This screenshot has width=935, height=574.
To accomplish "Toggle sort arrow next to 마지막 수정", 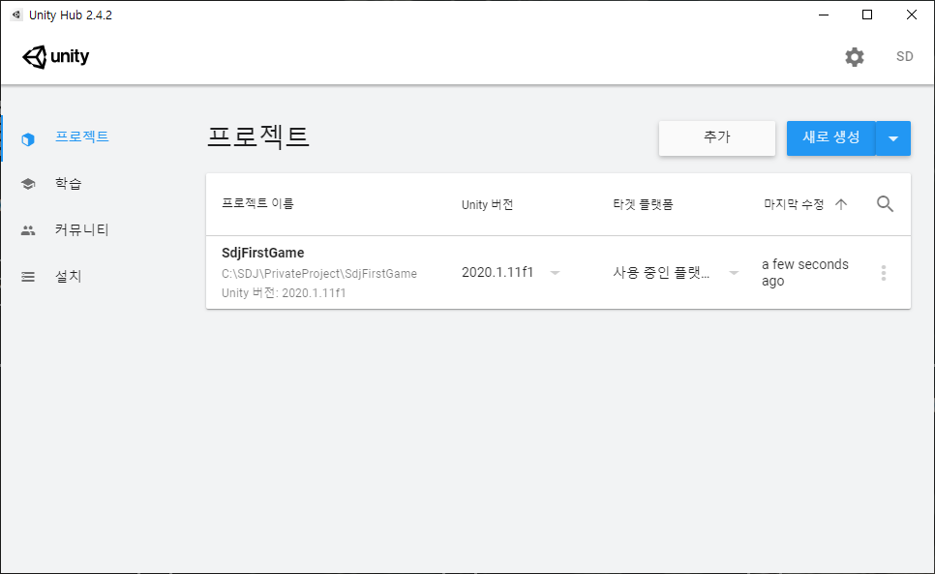I will pyautogui.click(x=841, y=204).
